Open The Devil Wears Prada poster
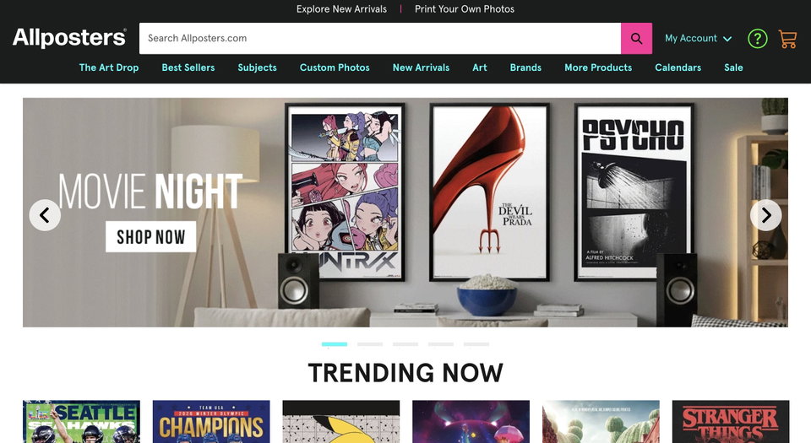Viewport: 811px width, 443px height. coord(489,192)
